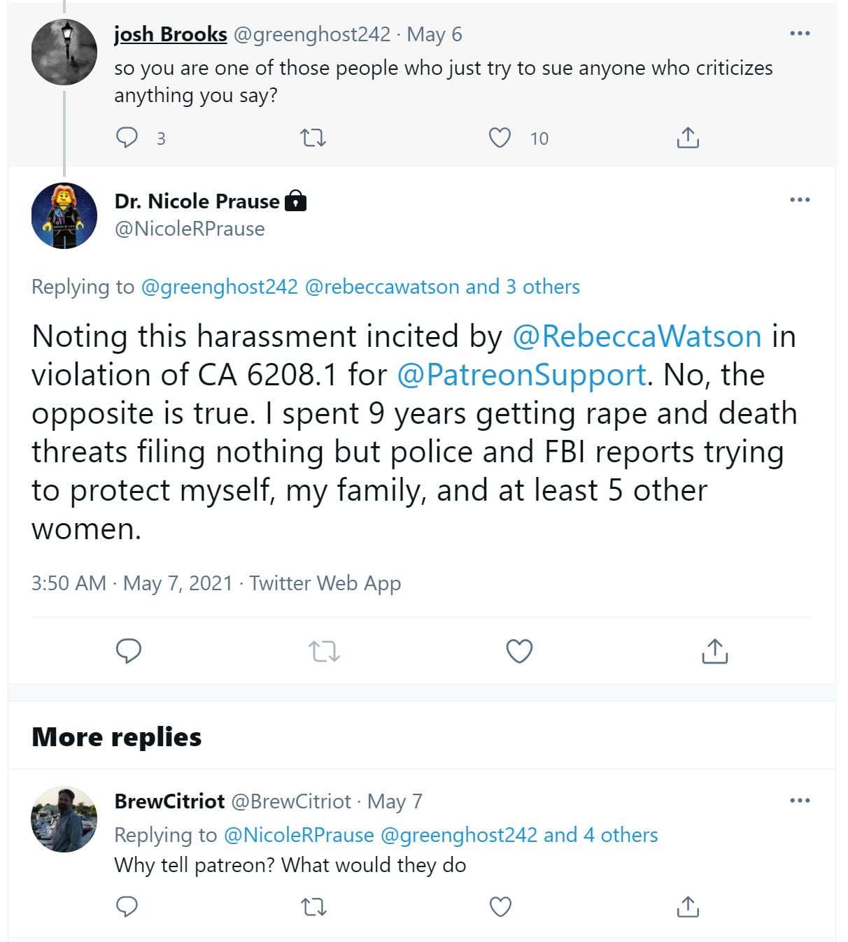Share BrewCitriot's reply
Viewport: 848px width, 942px height.
(688, 907)
